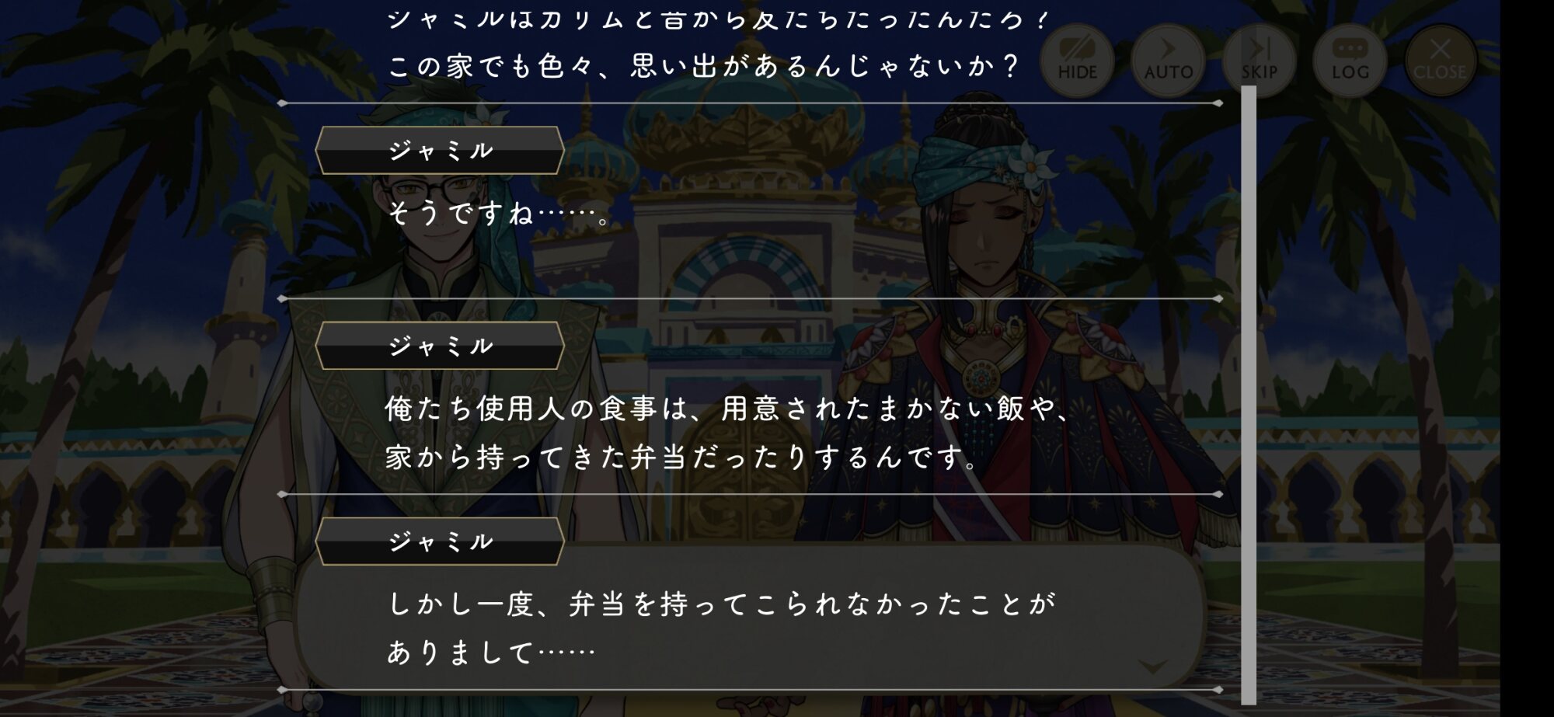
Task: Select first ジャミル name plate
Action: [x=440, y=150]
